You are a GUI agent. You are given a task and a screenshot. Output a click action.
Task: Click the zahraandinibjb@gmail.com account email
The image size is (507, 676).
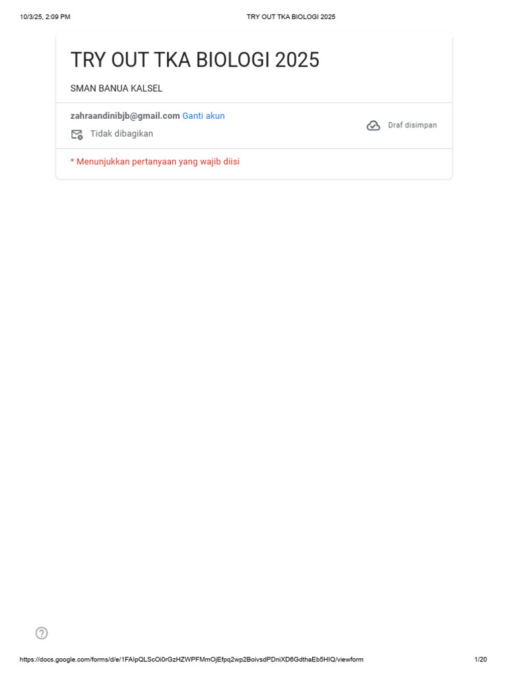point(125,116)
